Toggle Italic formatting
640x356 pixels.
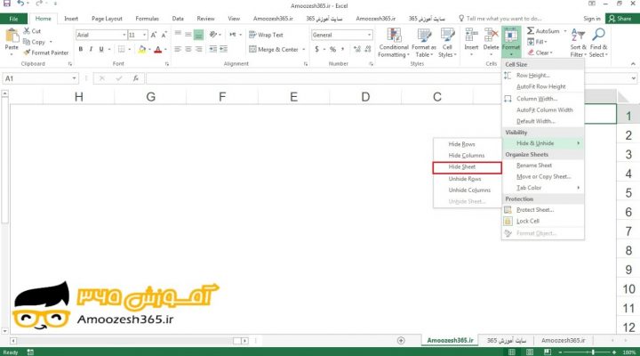point(91,50)
